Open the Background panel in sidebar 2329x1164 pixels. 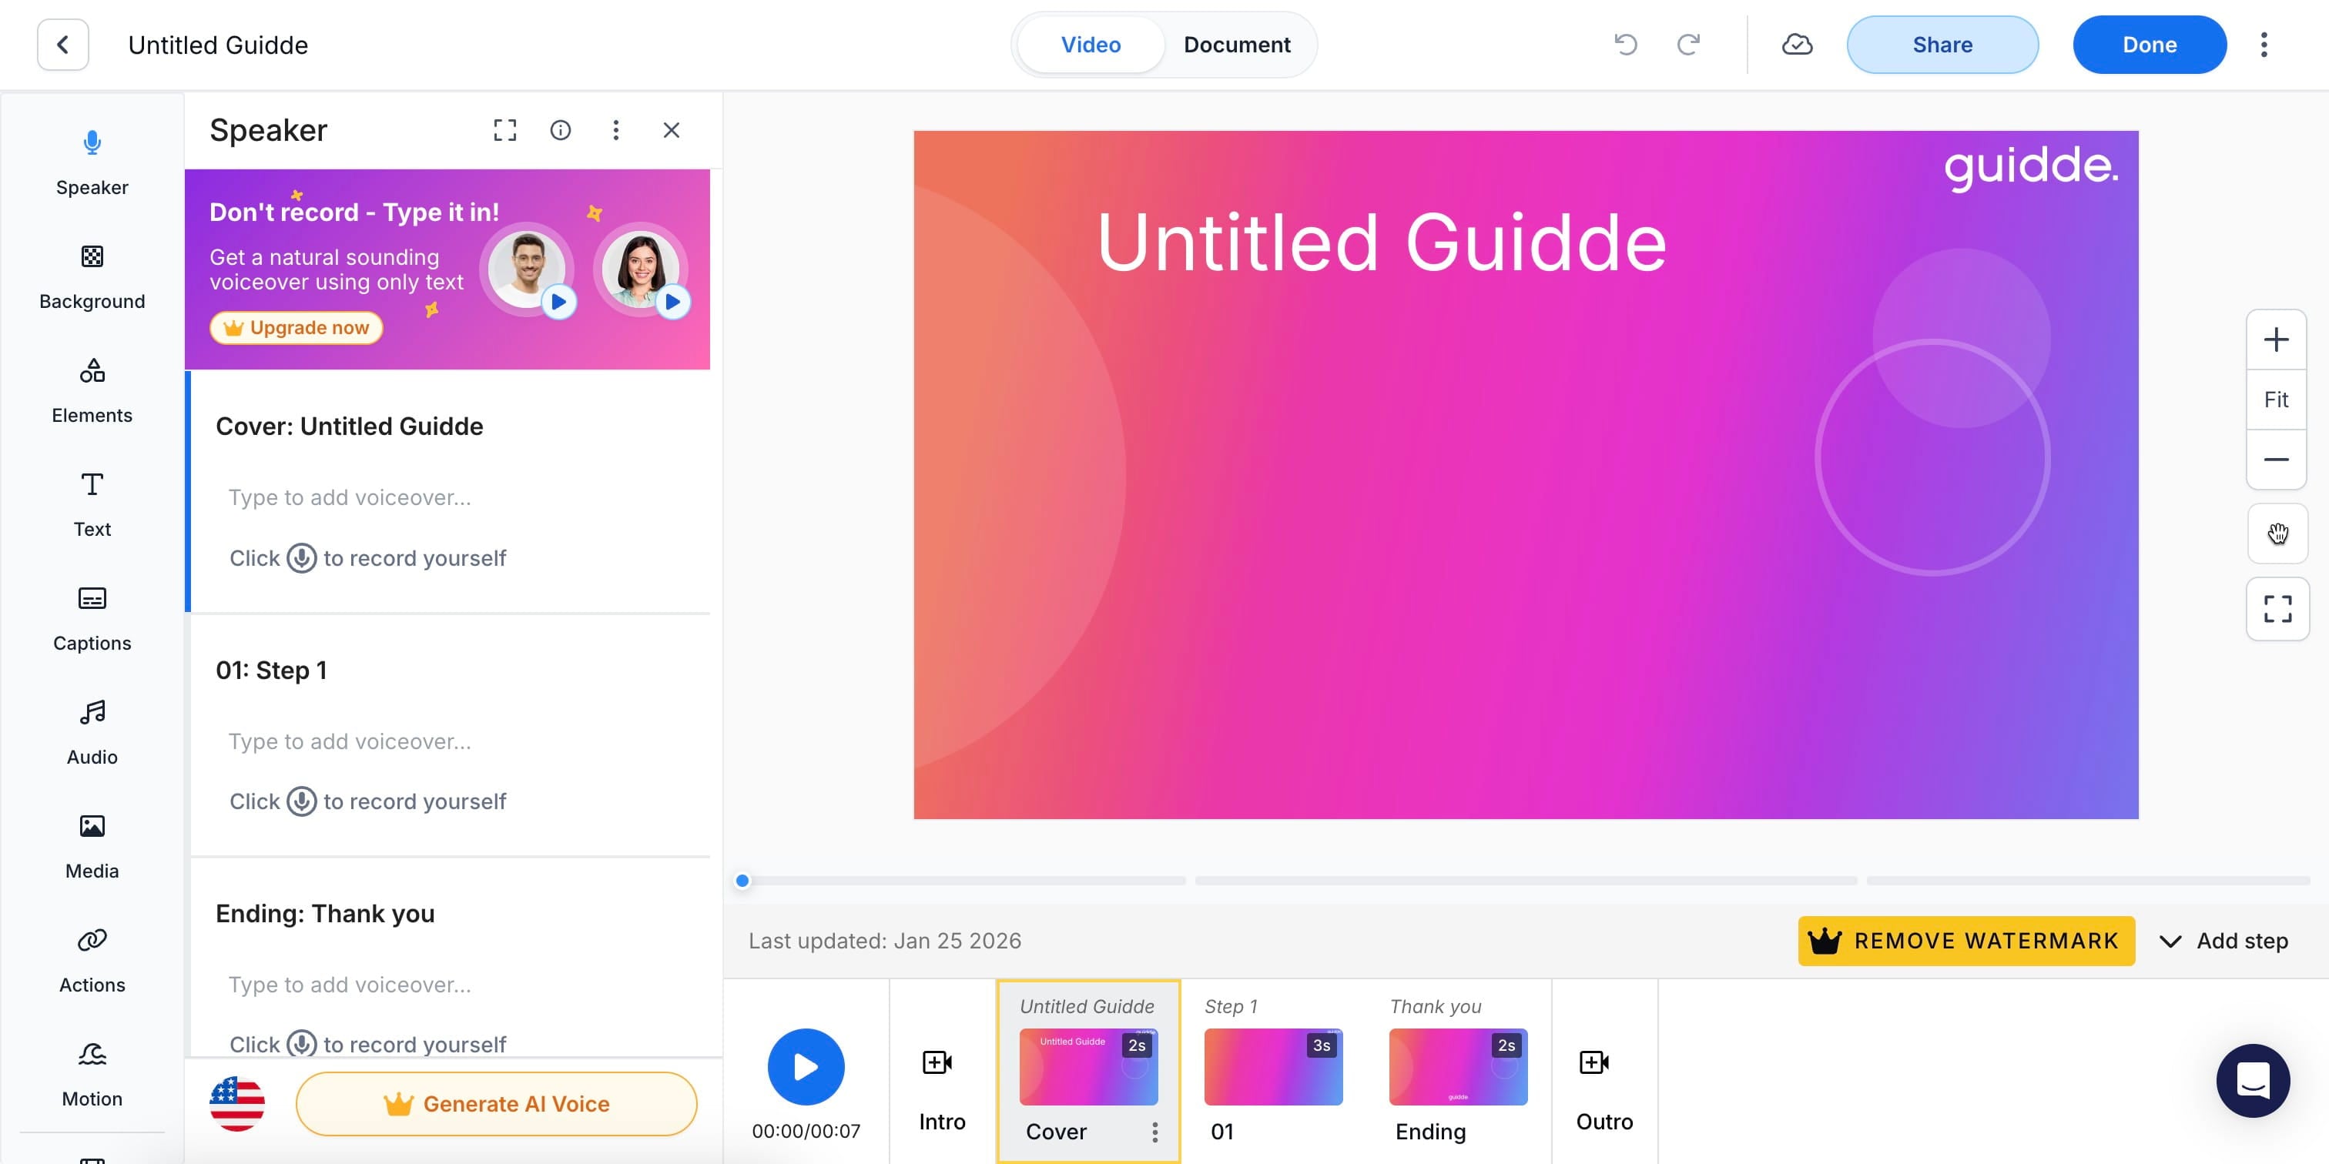(x=92, y=276)
